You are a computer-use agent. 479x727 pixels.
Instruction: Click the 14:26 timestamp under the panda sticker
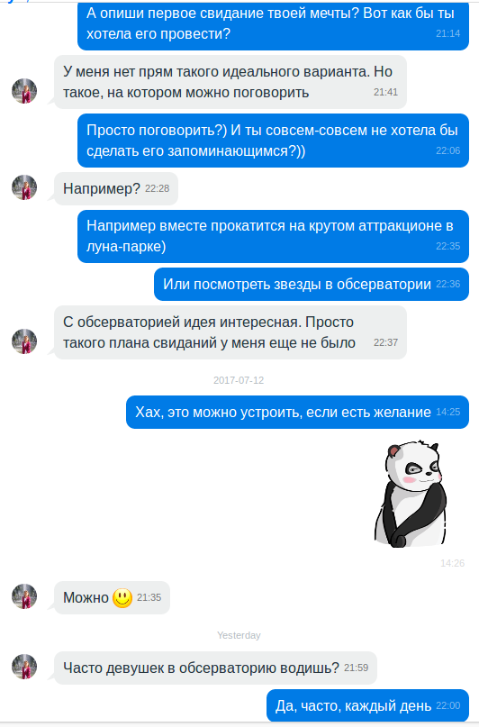452,563
